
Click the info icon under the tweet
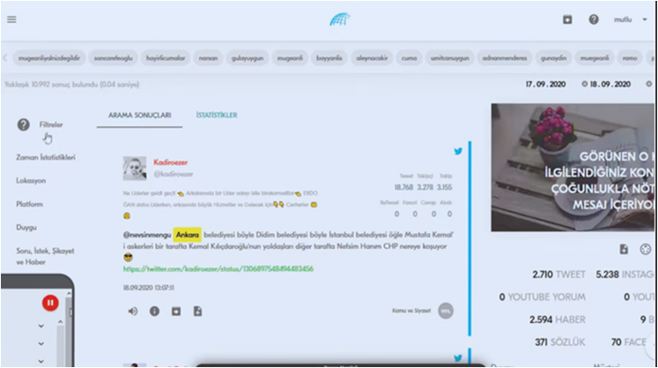tap(154, 311)
